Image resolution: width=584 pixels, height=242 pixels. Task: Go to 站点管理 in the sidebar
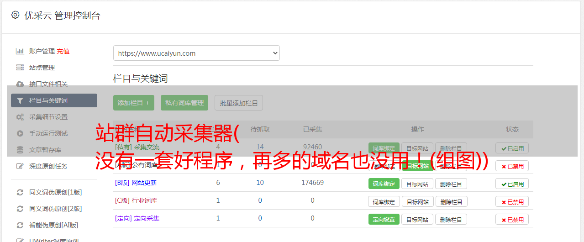pyautogui.click(x=42, y=68)
